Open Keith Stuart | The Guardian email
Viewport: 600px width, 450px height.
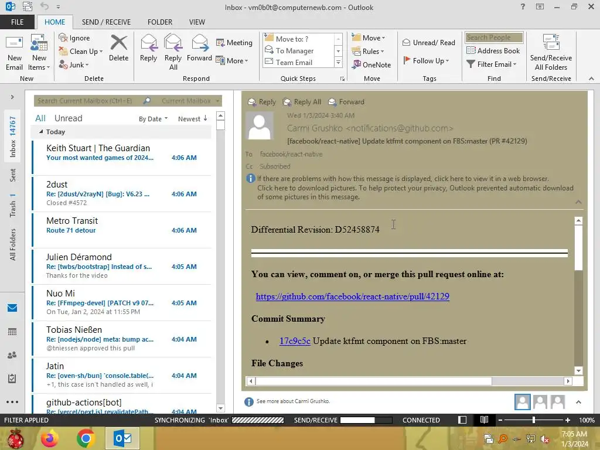(x=122, y=157)
